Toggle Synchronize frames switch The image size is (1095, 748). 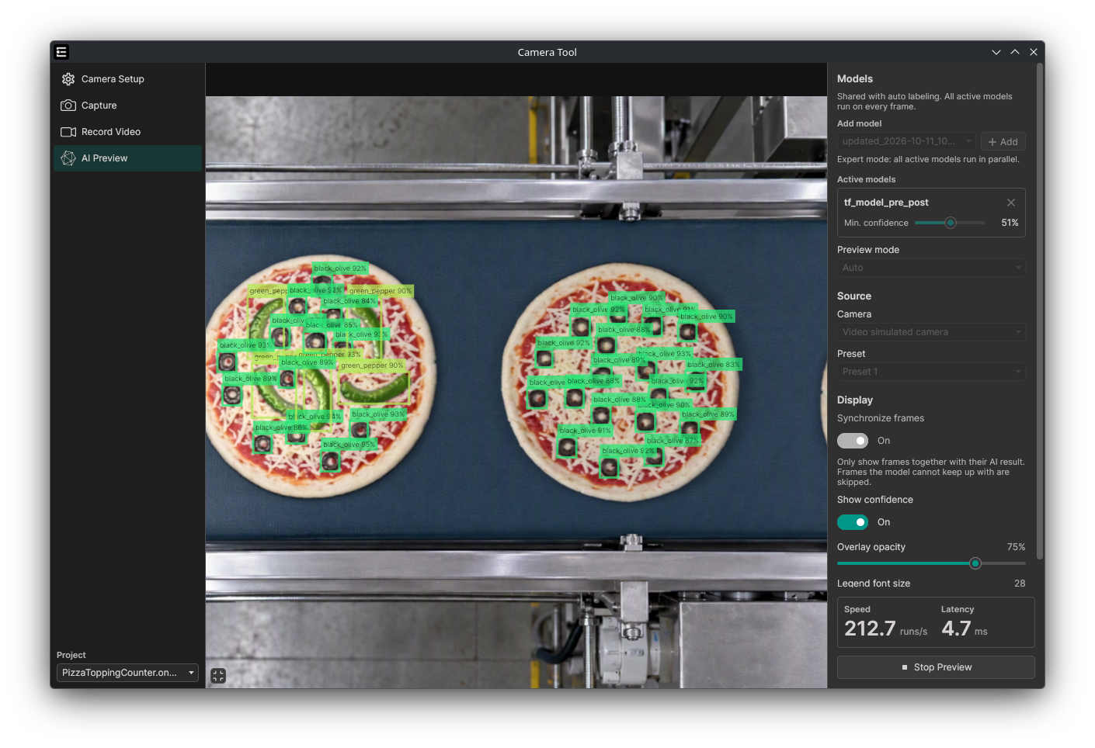(x=853, y=441)
